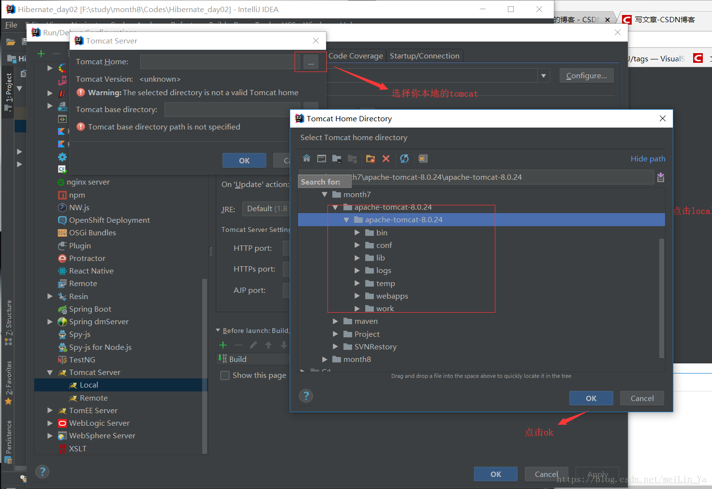Select the Local item under Tomcat Server

tap(121, 385)
